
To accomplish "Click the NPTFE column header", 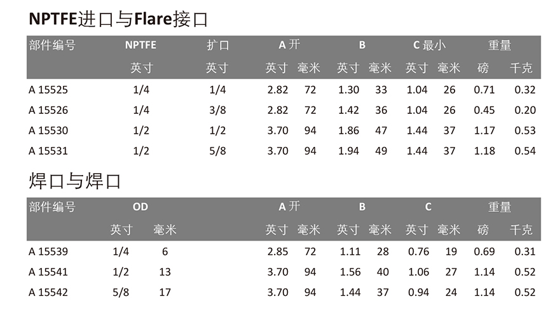I will (x=140, y=45).
